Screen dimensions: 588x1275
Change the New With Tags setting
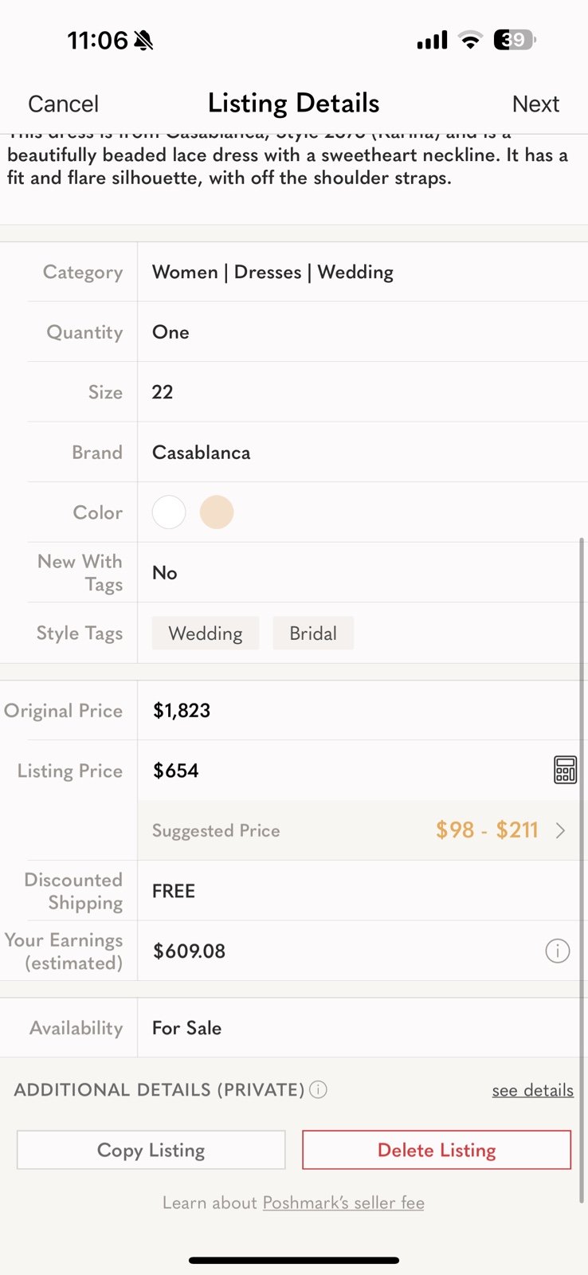[x=294, y=572]
